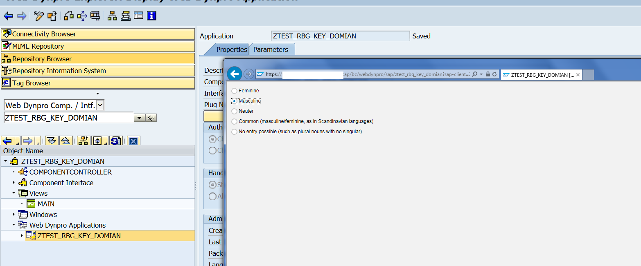Select the COMPONENTCONTROLLER tree item

[x=70, y=172]
